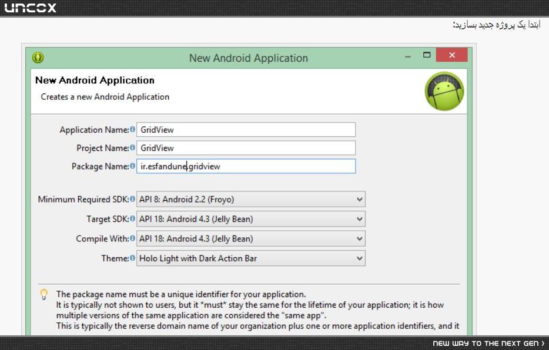Click the info icon beside Application Name
The width and height of the screenshot is (549, 350).
[x=132, y=129]
